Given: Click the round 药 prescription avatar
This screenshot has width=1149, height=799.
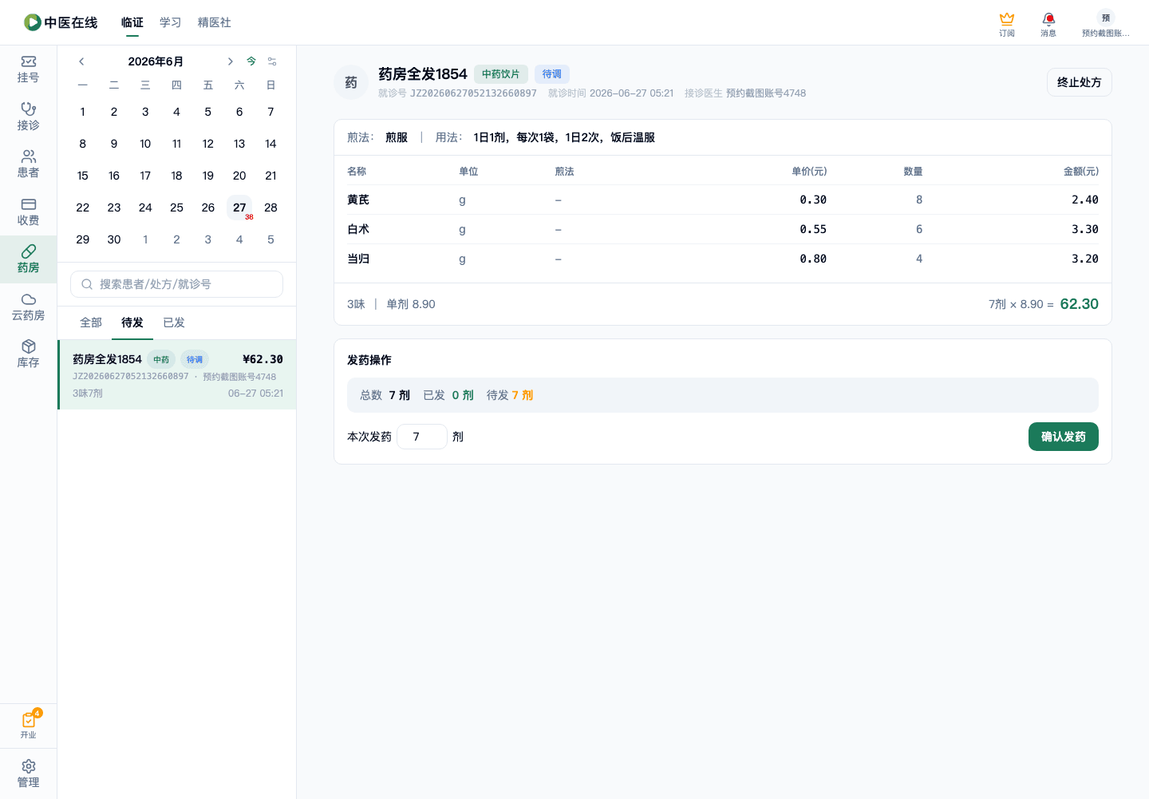Looking at the screenshot, I should pos(351,82).
